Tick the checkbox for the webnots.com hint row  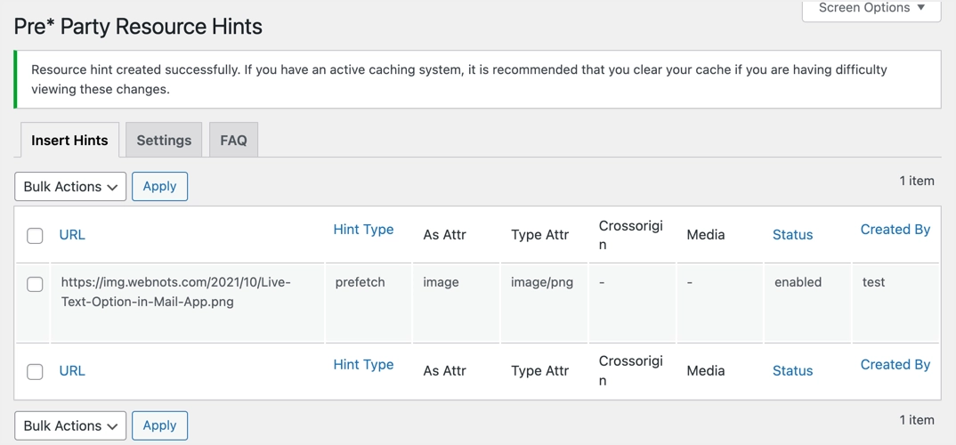pos(35,285)
